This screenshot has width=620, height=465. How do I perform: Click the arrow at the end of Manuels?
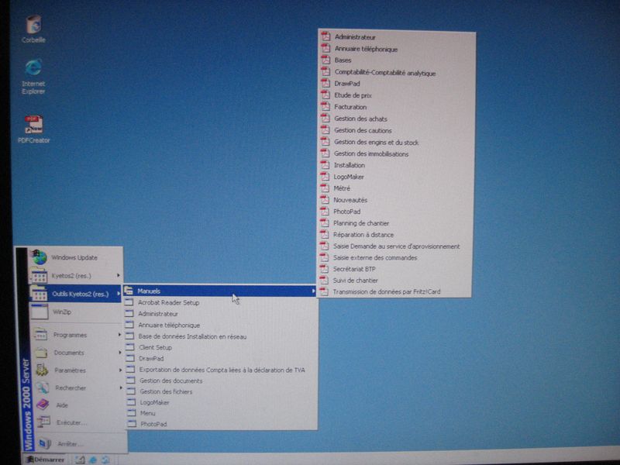tap(313, 291)
